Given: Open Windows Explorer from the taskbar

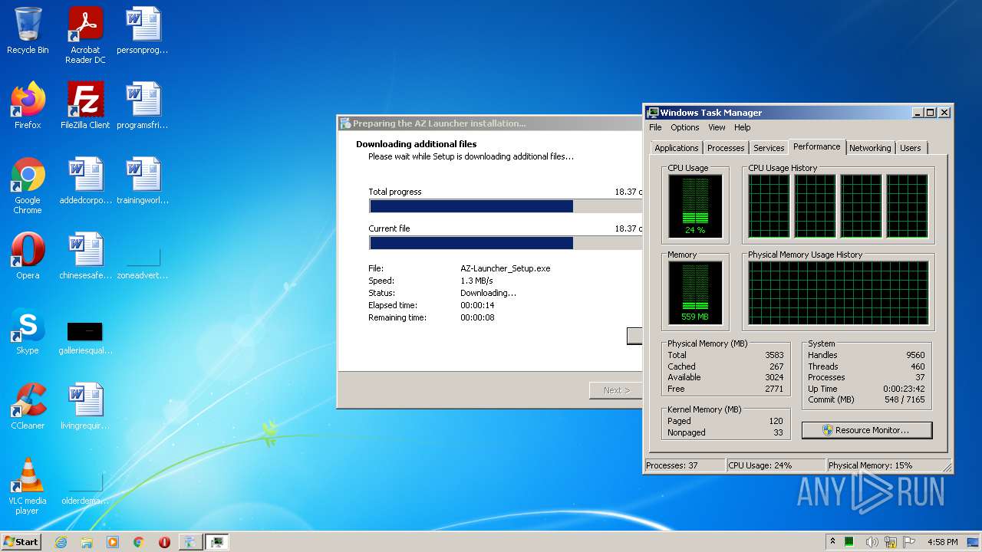Looking at the screenshot, I should pyautogui.click(x=87, y=542).
